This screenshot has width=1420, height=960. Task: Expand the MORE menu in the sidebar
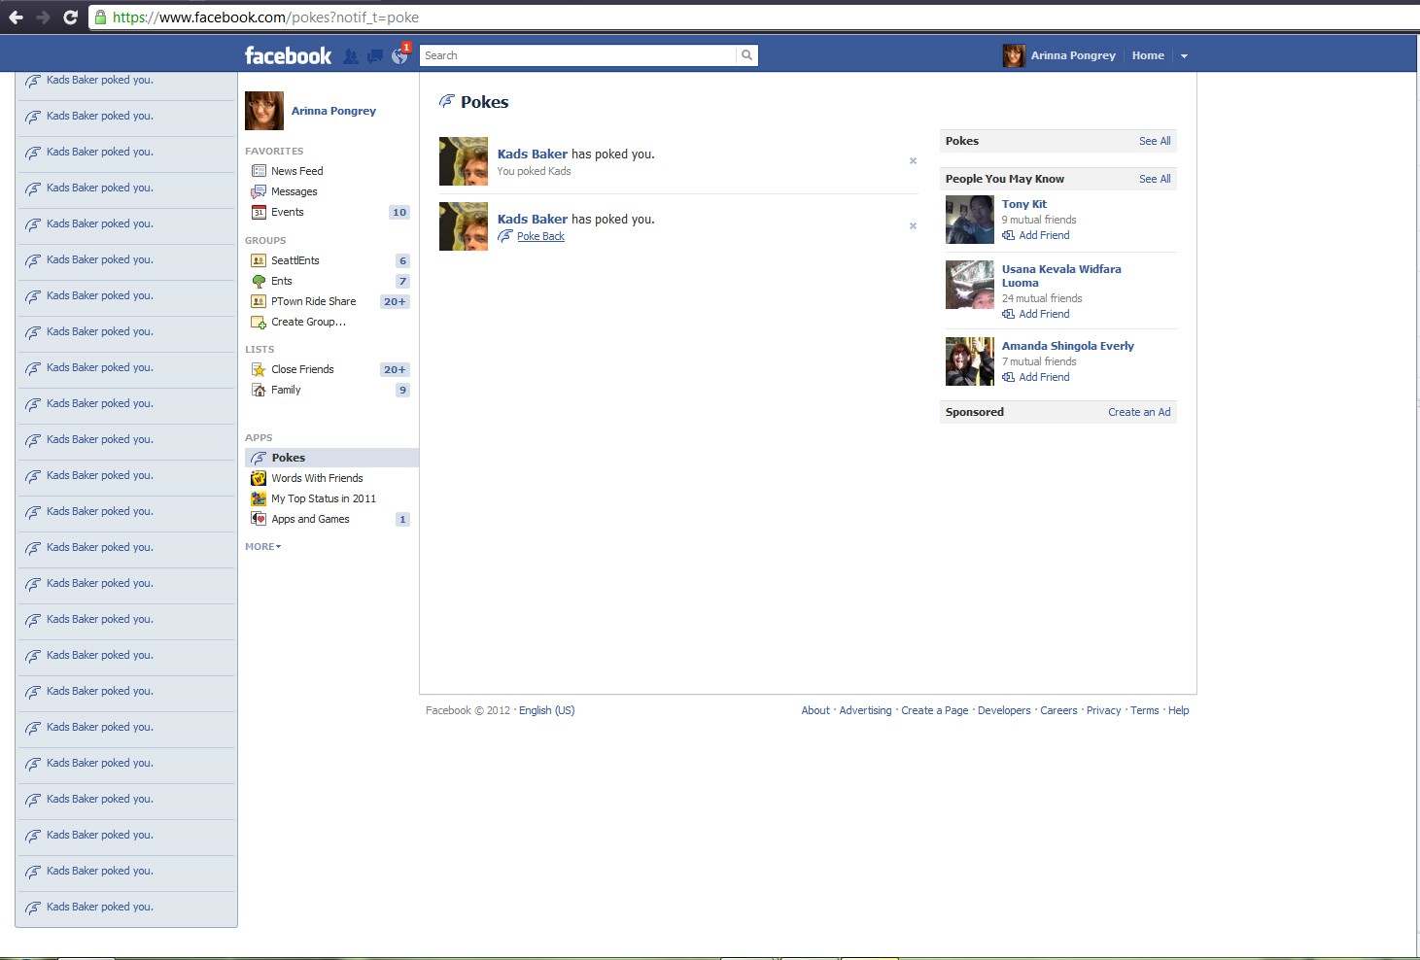[262, 546]
